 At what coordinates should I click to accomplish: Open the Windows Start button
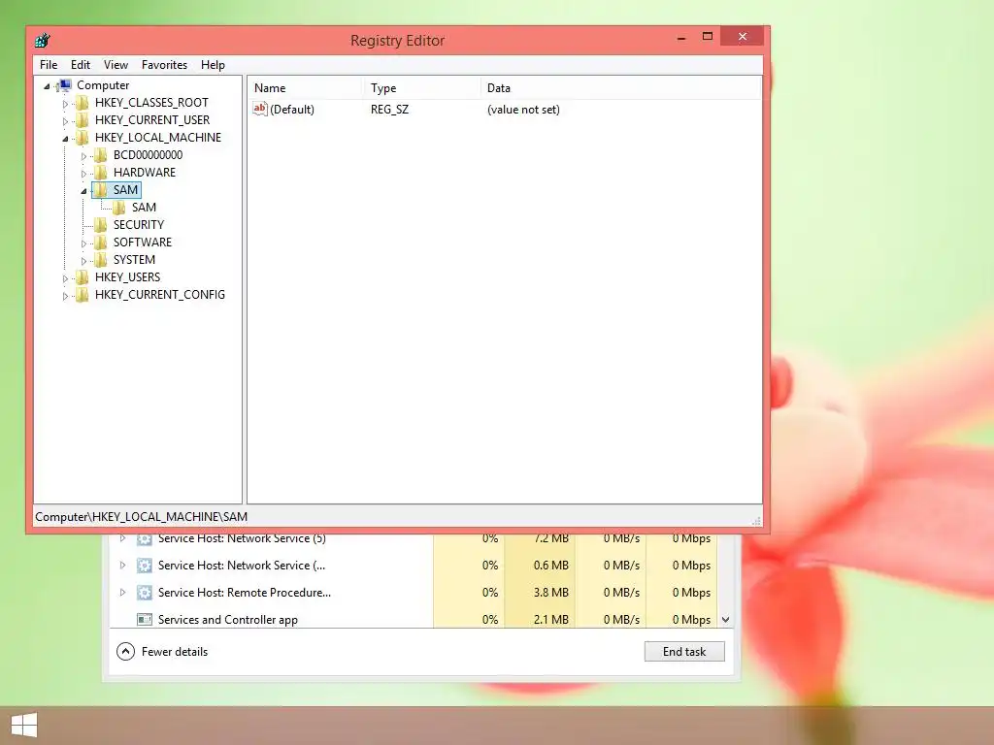coord(24,726)
